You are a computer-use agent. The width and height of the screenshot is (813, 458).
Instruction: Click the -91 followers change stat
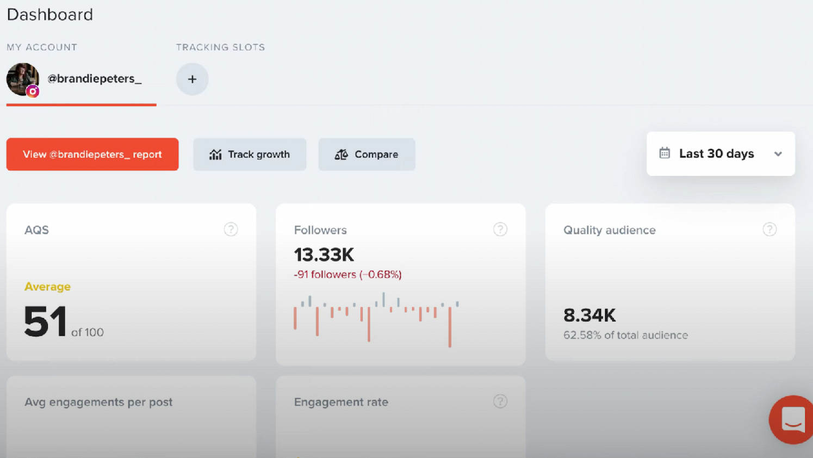click(347, 275)
